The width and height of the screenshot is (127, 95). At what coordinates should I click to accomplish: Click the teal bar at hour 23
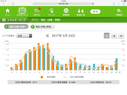[x=117, y=64]
